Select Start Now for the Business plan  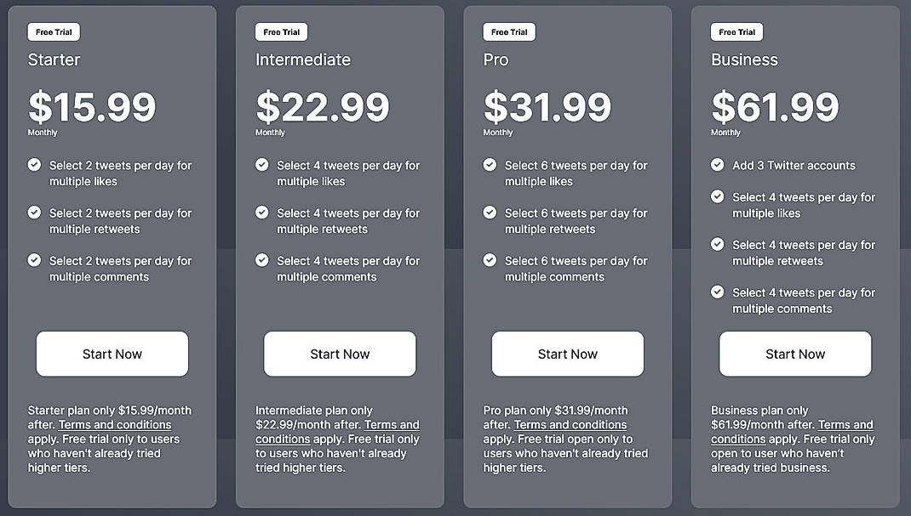795,354
